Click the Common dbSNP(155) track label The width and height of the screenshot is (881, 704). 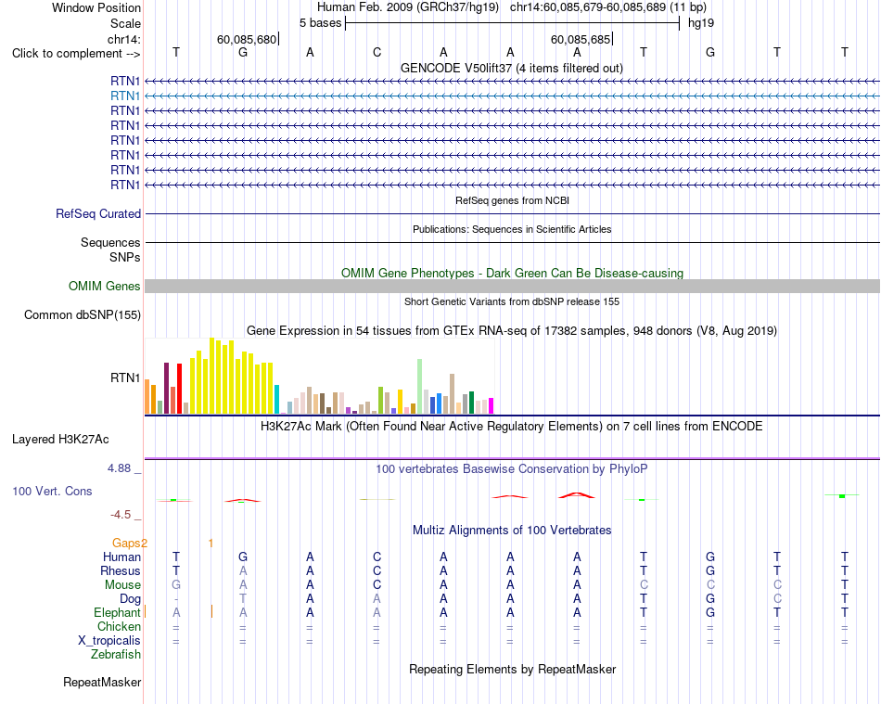point(82,314)
